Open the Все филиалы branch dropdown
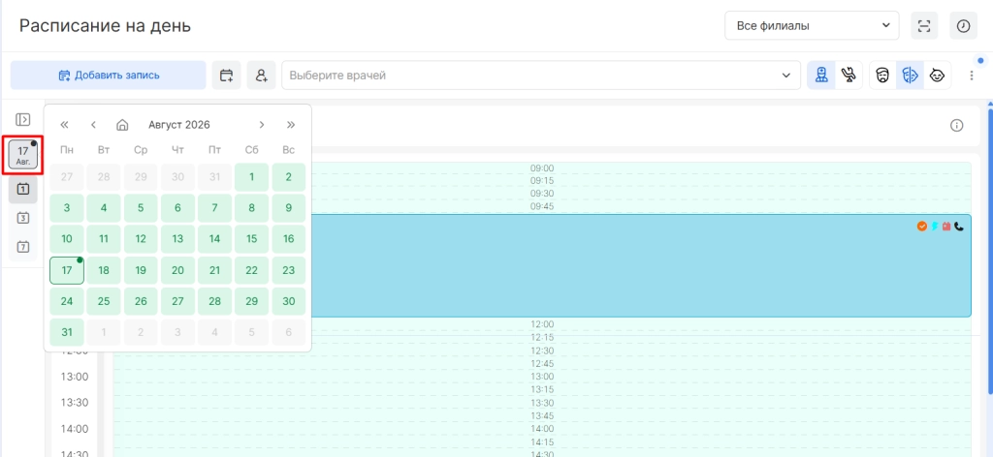Viewport: 993px width, 457px height. click(812, 26)
